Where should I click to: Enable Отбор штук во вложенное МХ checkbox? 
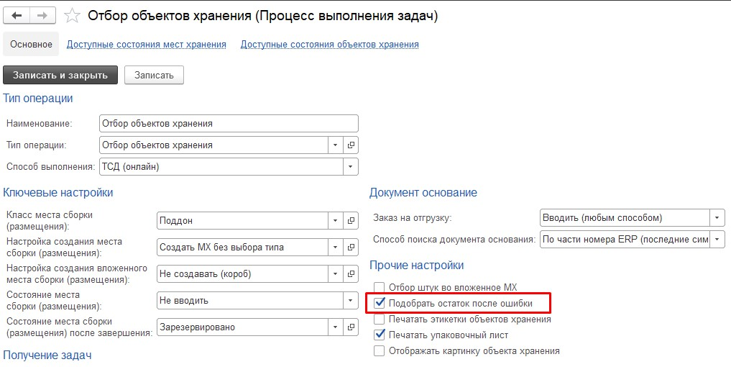pos(380,287)
